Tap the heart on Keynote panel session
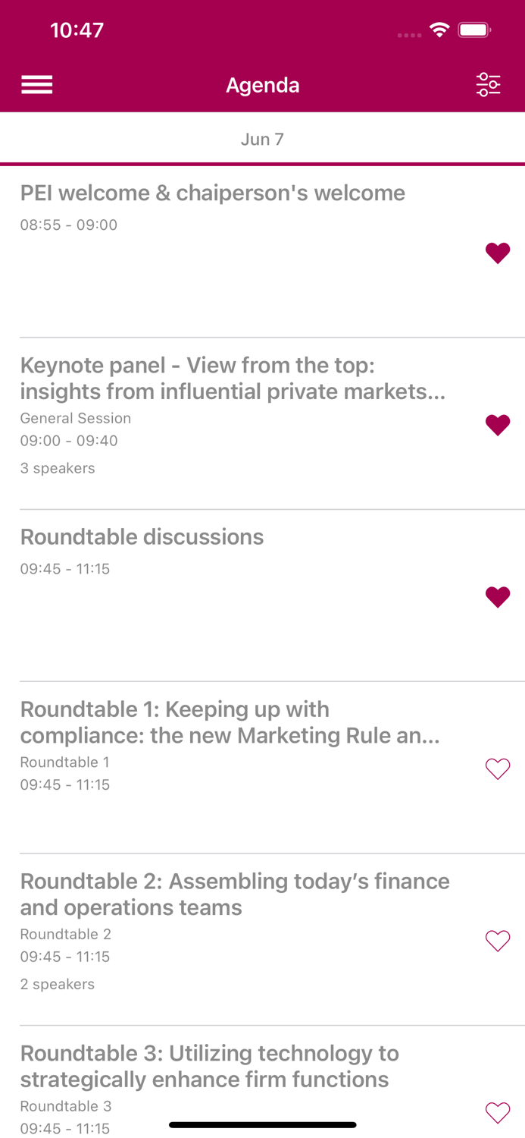 tap(498, 425)
